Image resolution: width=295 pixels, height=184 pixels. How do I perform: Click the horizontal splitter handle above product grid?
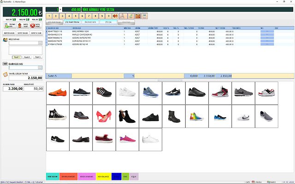(170, 80)
